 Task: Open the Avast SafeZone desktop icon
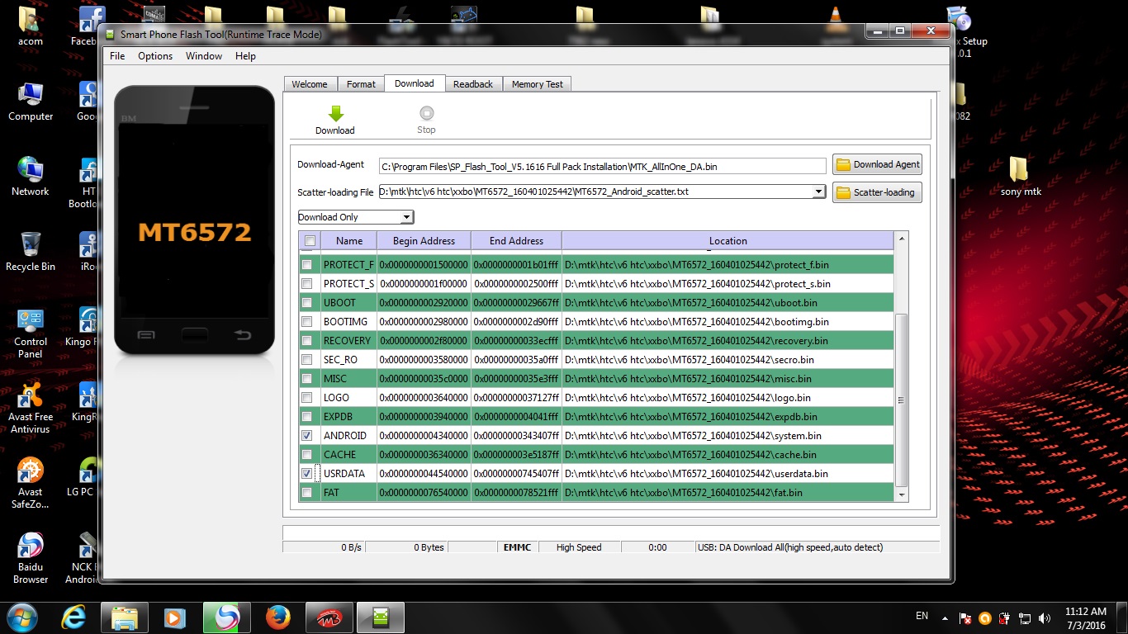coord(31,484)
